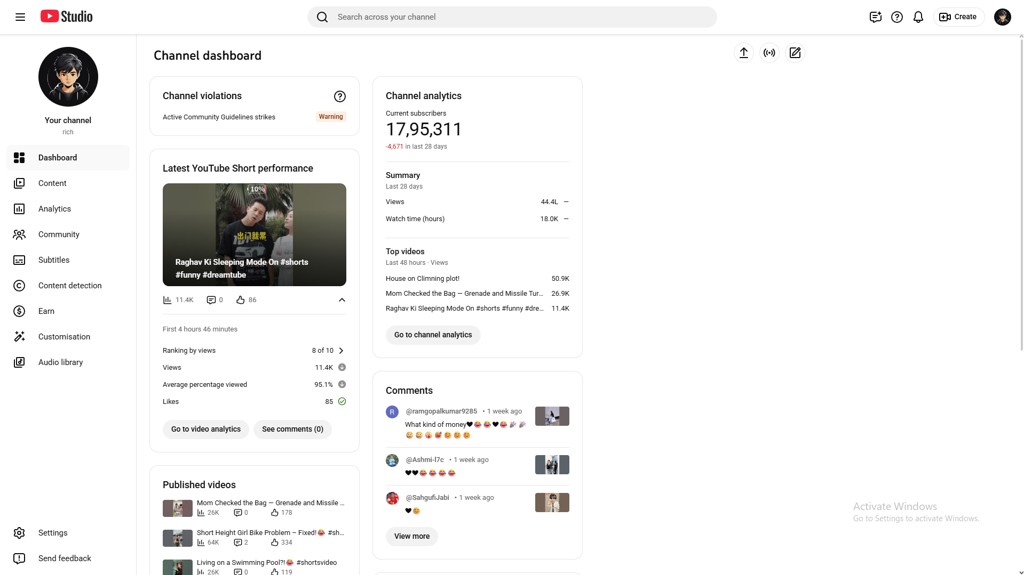Click Go to channel analytics button
The height and width of the screenshot is (575, 1024).
[433, 335]
